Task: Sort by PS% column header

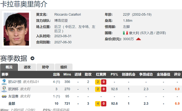Action: [114, 74]
